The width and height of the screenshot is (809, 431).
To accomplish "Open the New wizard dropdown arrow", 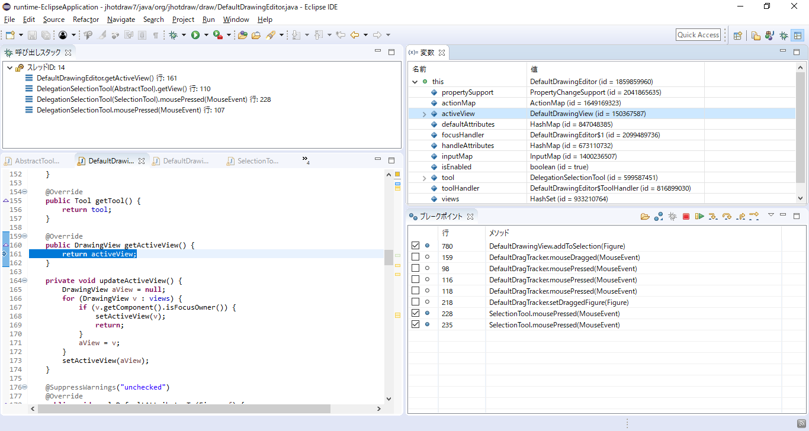I will [21, 36].
